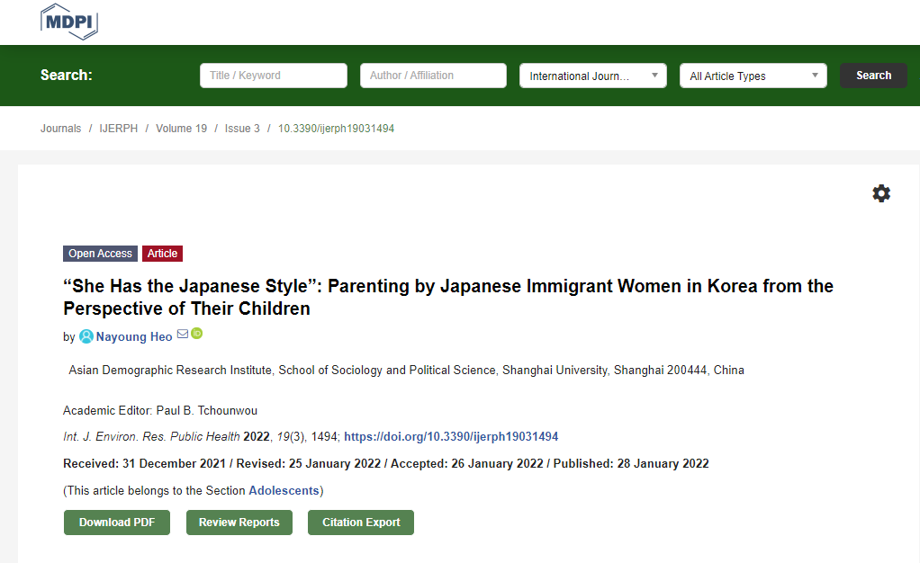Click the Nayoung Heo author name
This screenshot has height=563, width=920.
[x=134, y=337]
